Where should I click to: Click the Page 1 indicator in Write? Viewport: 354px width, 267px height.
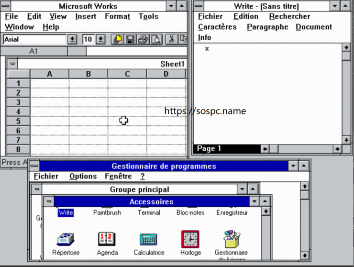227,149
